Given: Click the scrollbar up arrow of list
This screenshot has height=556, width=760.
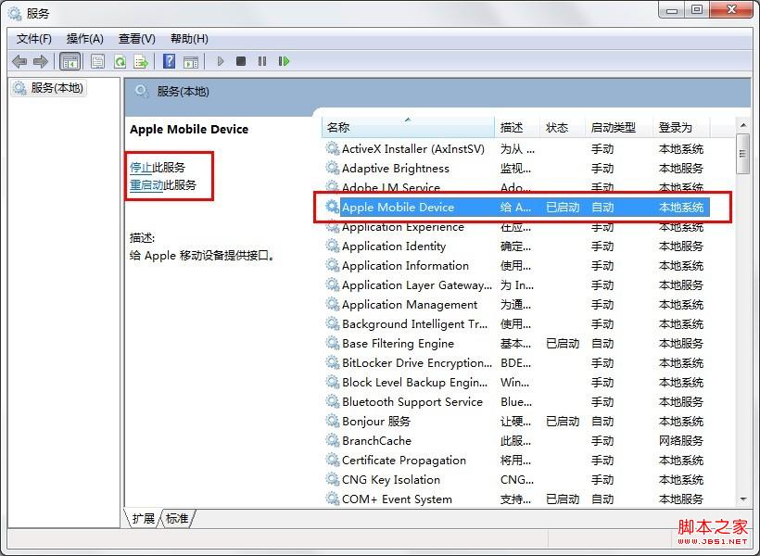Looking at the screenshot, I should click(743, 125).
